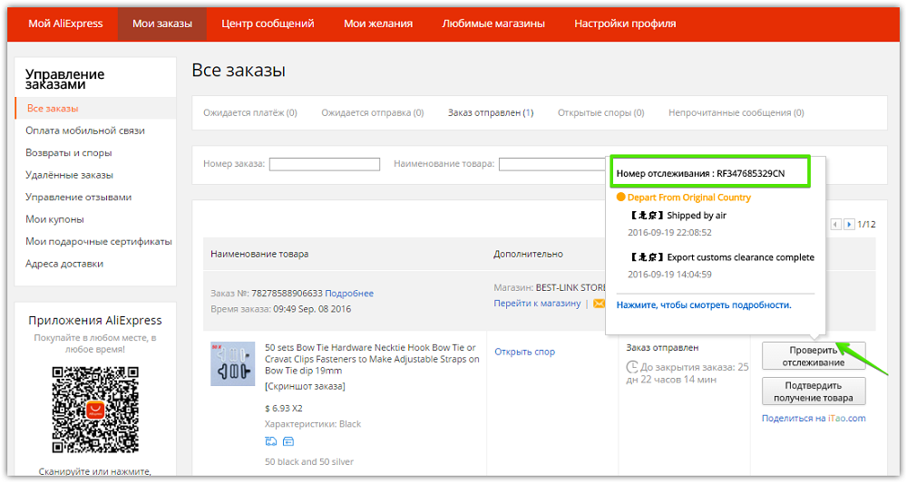Focus the Номер заказа input field
The height and width of the screenshot is (483, 907).
click(325, 164)
